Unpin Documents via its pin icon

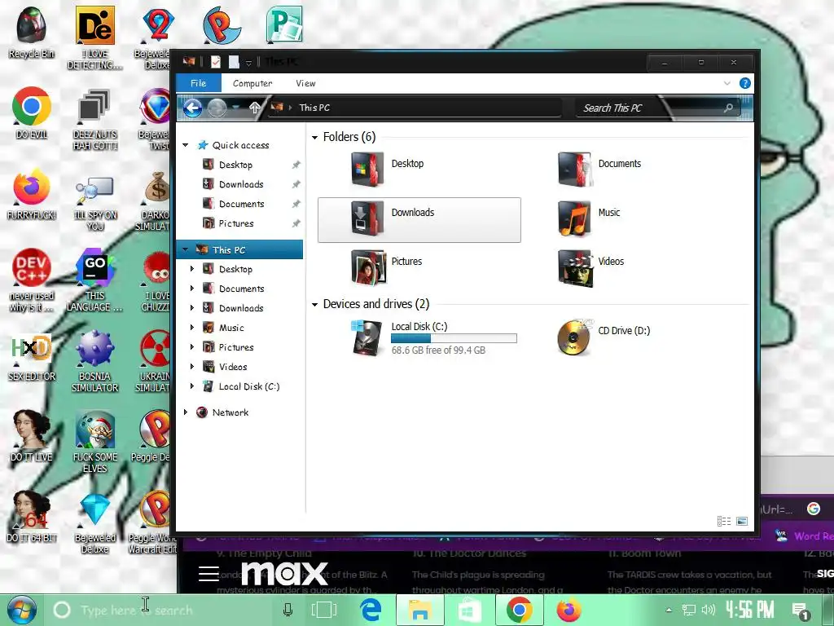(x=296, y=203)
